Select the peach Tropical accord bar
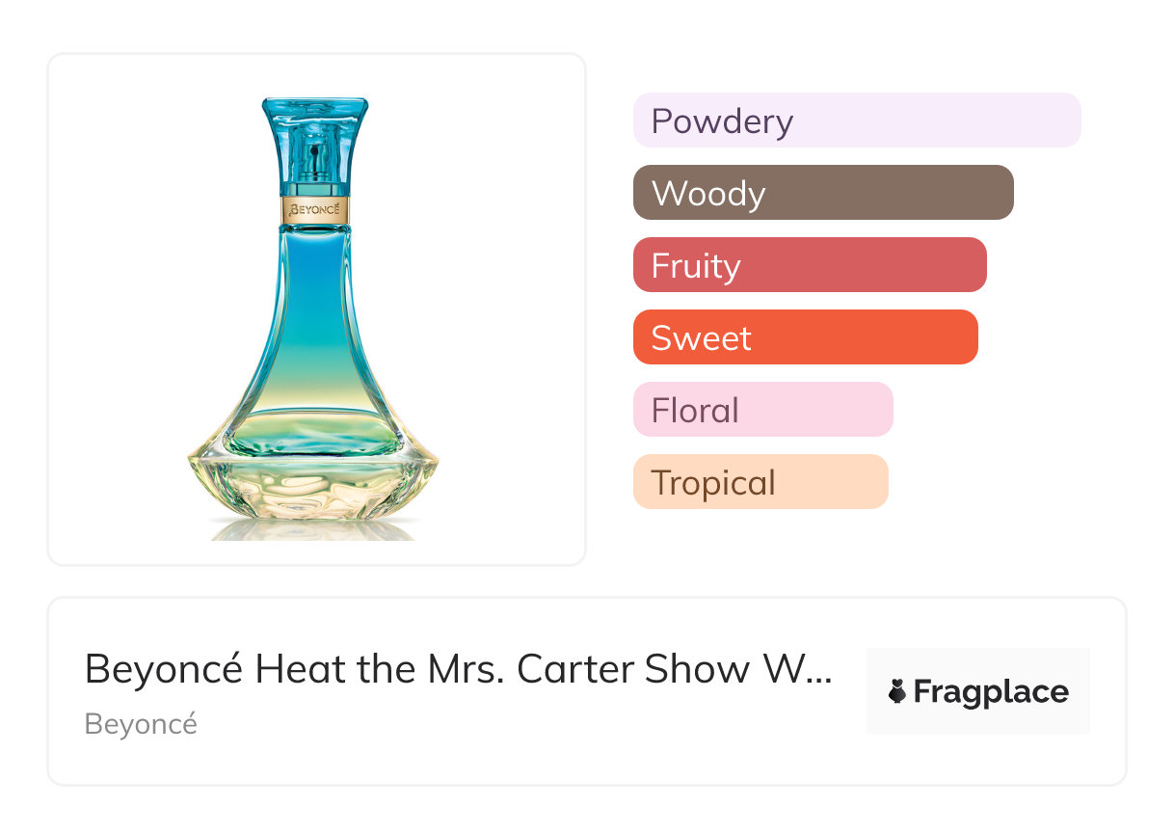Screen dimensions: 1174x833 (x=760, y=482)
